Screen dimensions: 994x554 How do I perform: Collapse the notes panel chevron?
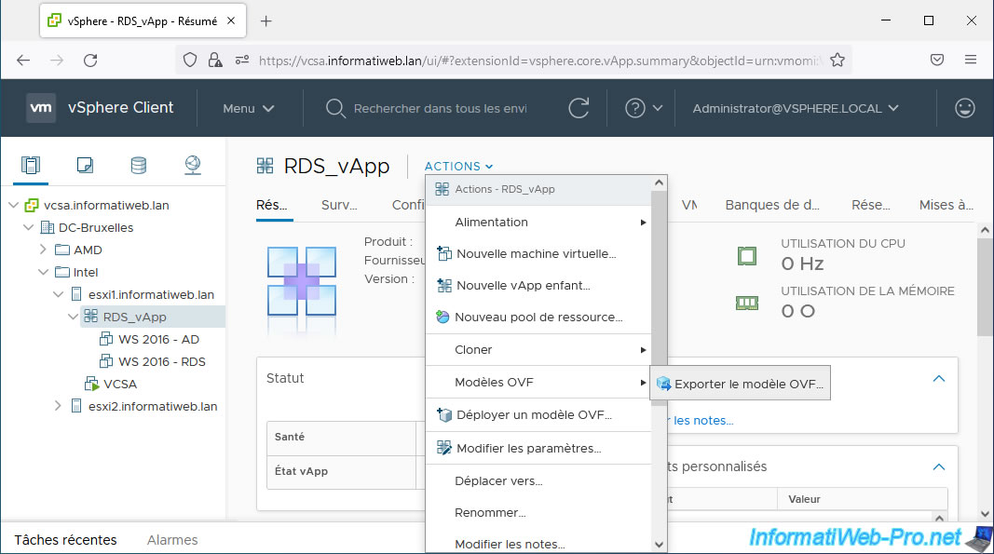[939, 378]
